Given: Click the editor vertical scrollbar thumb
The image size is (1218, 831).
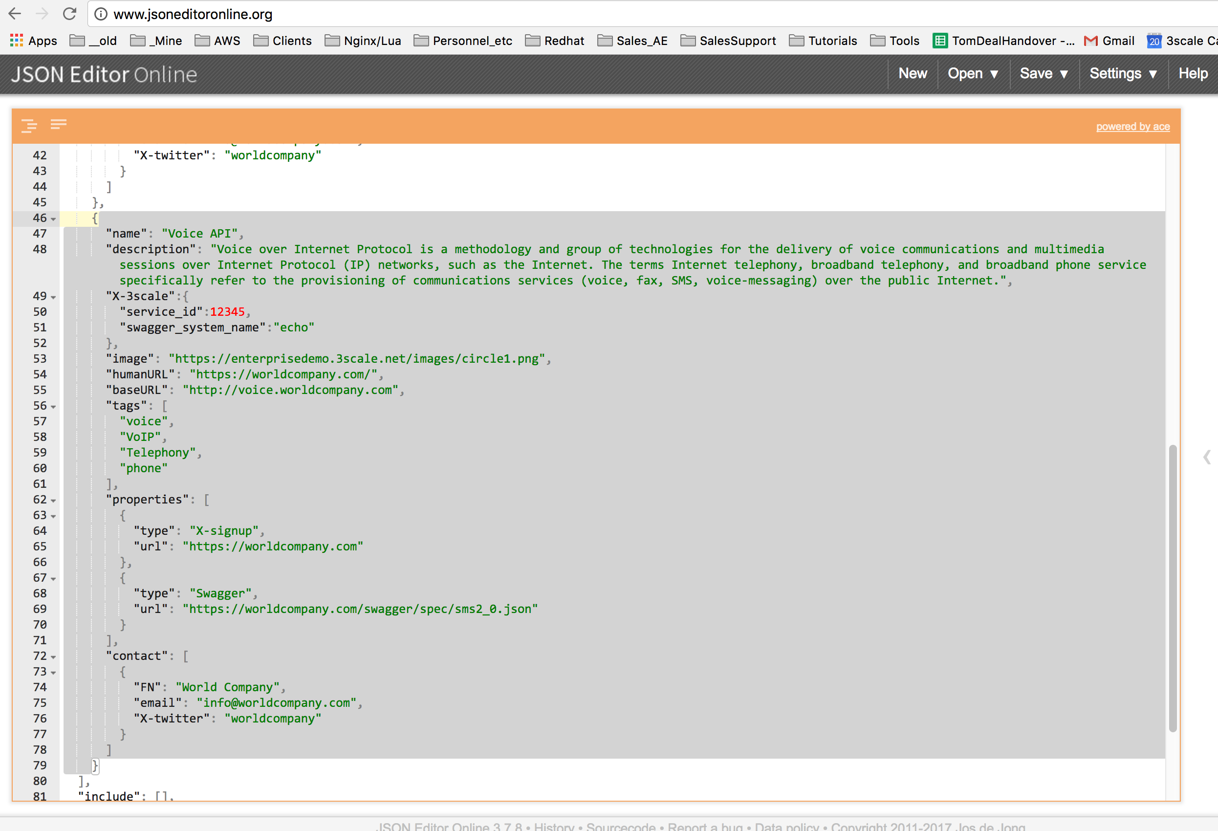Looking at the screenshot, I should [x=1173, y=587].
